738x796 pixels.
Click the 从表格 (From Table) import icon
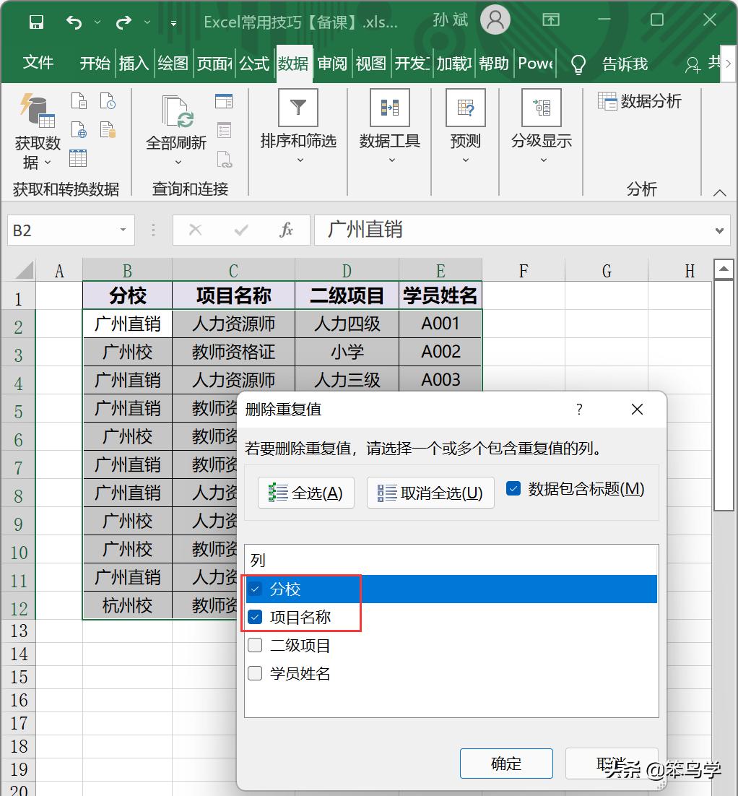(78, 157)
